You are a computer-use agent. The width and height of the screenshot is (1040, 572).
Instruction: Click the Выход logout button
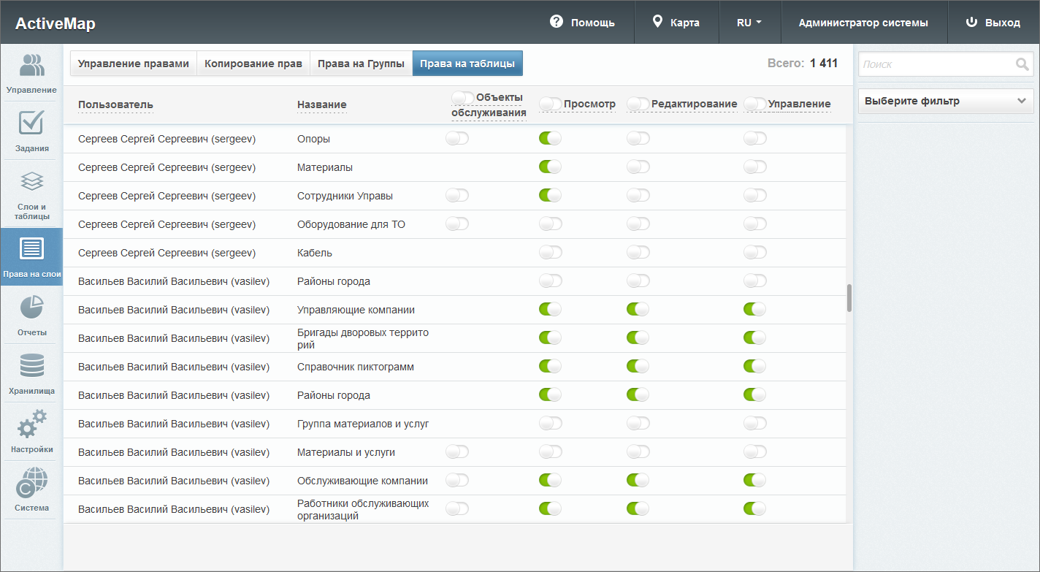point(993,23)
